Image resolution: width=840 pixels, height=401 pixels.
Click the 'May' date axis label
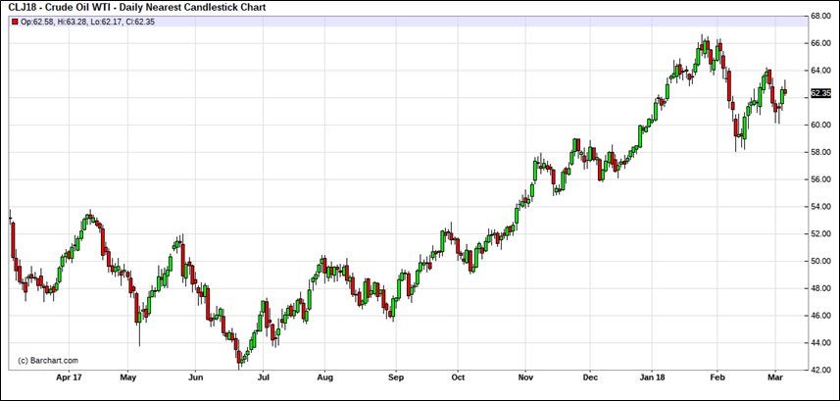pos(128,377)
